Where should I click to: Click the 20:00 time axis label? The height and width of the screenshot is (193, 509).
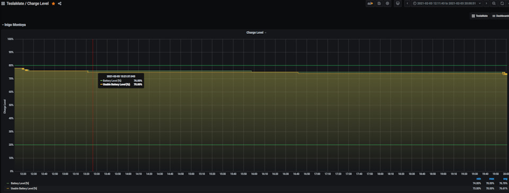(x=505, y=174)
